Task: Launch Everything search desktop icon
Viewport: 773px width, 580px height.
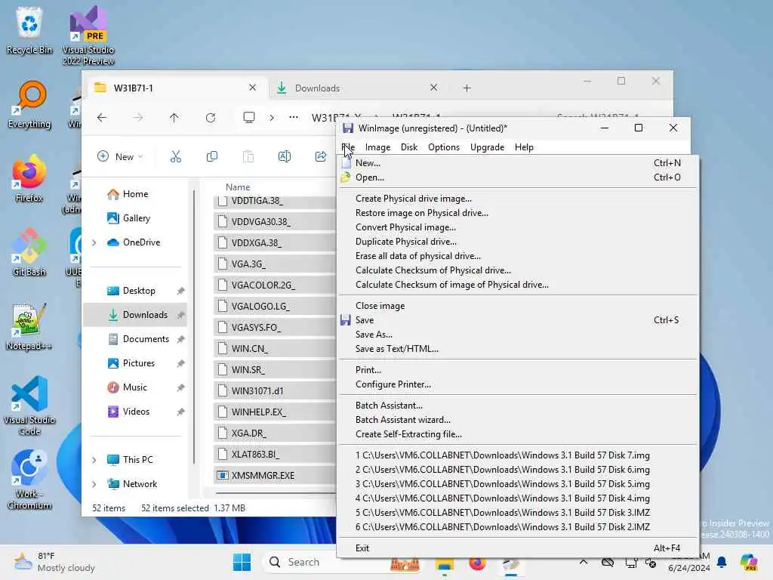Action: (29, 104)
